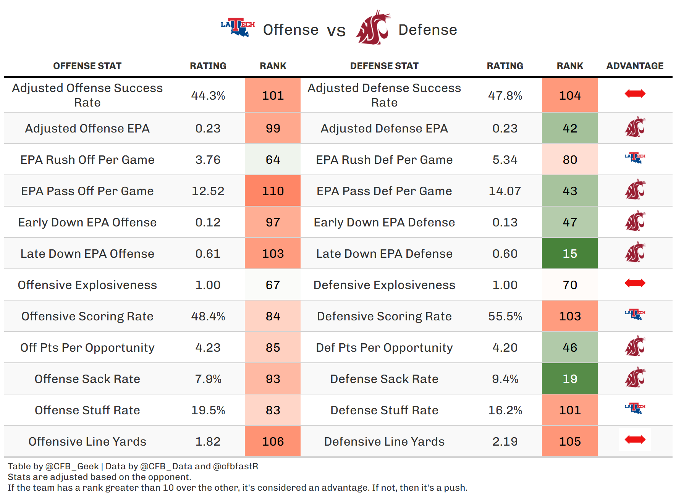Click the LA Tech logo in the title
The image size is (676, 501).
coord(238,27)
